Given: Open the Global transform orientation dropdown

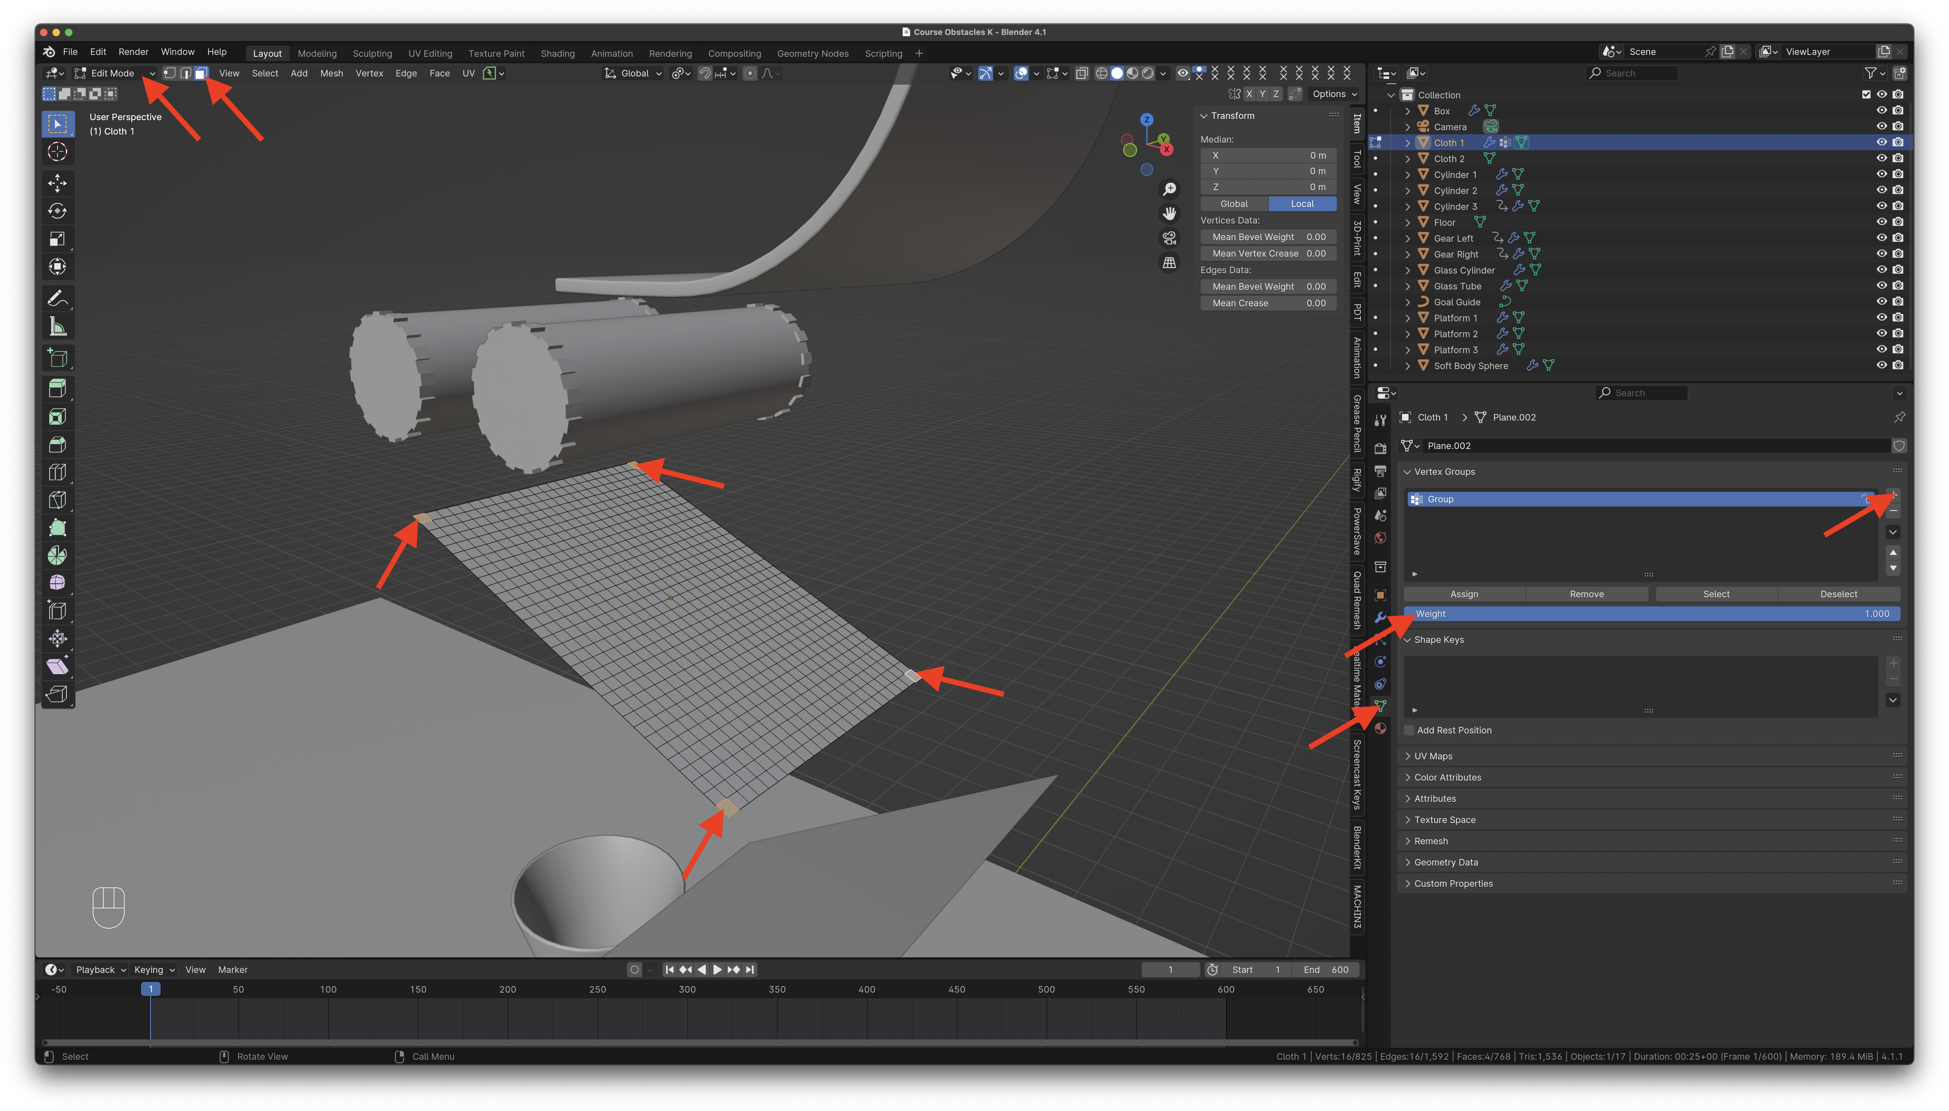Looking at the screenshot, I should coord(633,73).
